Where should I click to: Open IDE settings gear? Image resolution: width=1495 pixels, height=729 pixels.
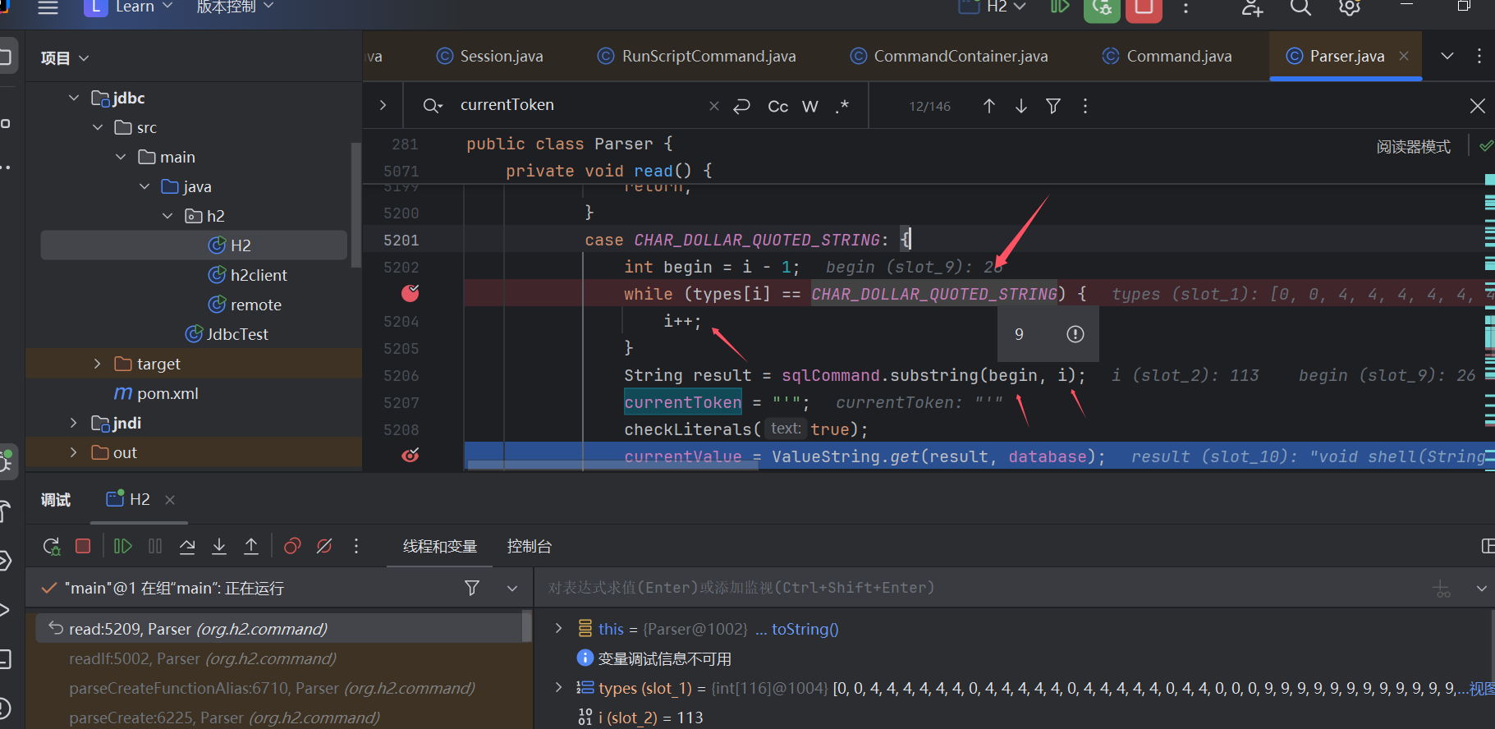click(1350, 7)
